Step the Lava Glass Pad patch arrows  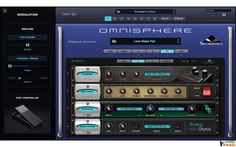click(x=178, y=41)
